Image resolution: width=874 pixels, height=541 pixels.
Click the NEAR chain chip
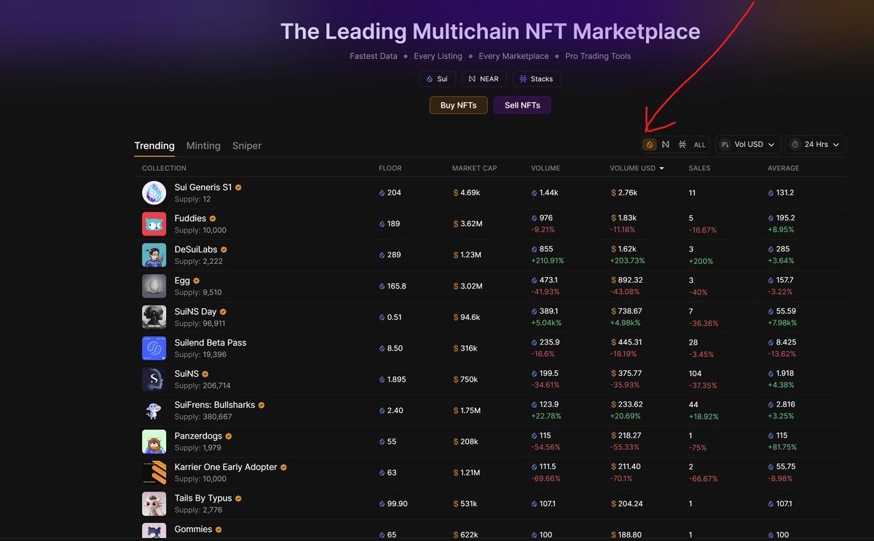[x=484, y=79]
